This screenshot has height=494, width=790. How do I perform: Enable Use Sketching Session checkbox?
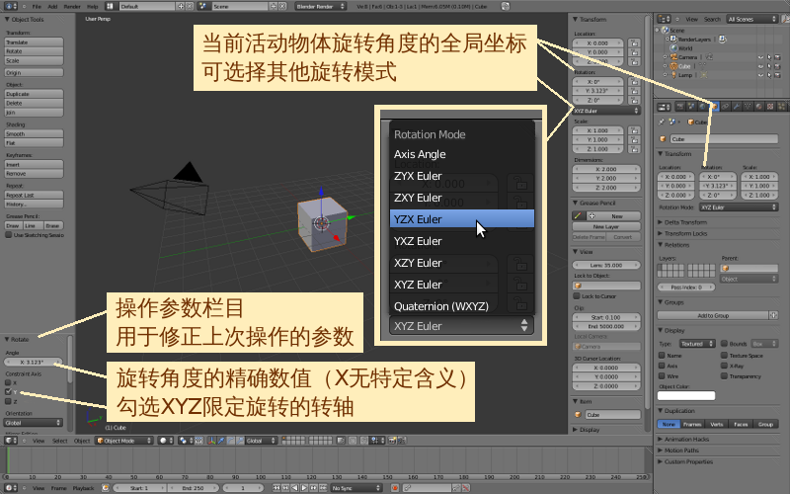[9, 235]
